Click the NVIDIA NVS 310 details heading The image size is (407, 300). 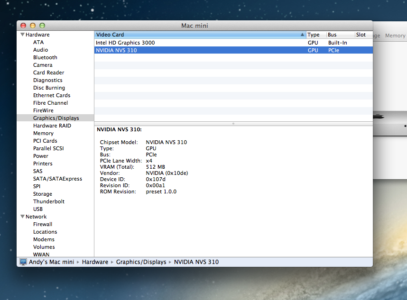click(x=120, y=129)
